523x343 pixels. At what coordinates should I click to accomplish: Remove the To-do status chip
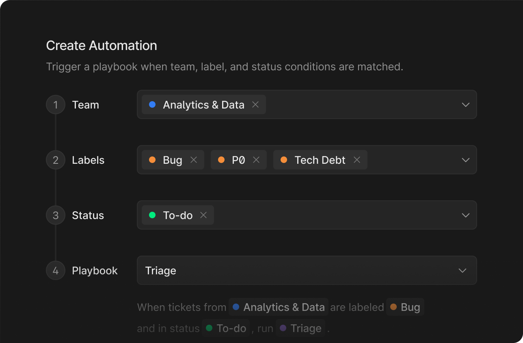coord(203,215)
